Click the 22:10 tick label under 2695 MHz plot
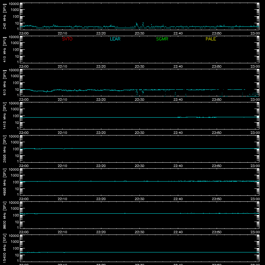The image size is (265, 265). 62,166
